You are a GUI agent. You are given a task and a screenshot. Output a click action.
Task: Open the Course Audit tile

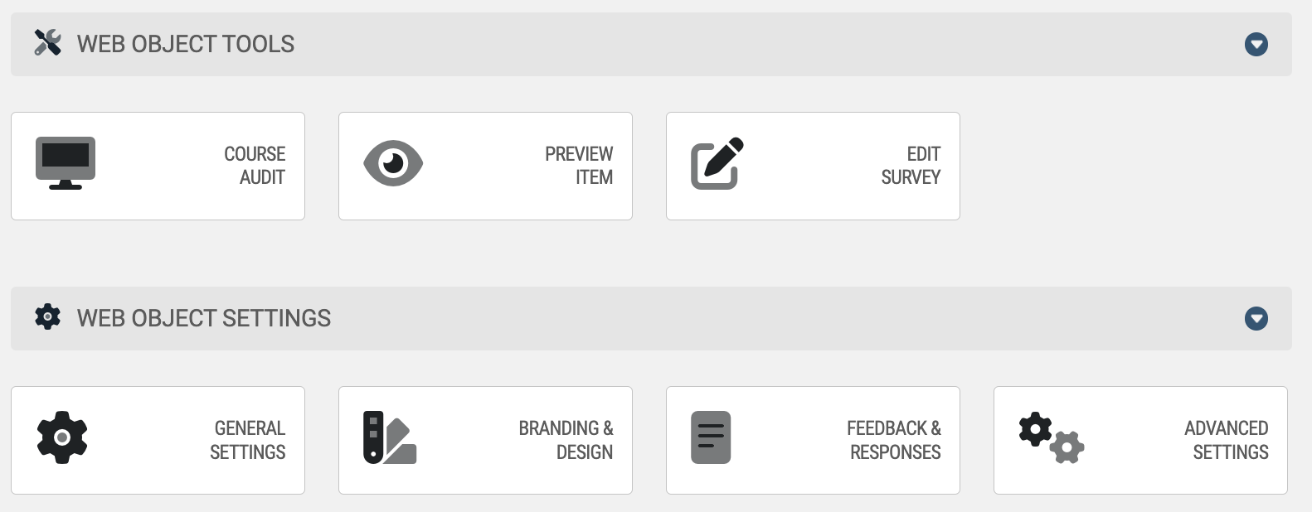click(158, 166)
